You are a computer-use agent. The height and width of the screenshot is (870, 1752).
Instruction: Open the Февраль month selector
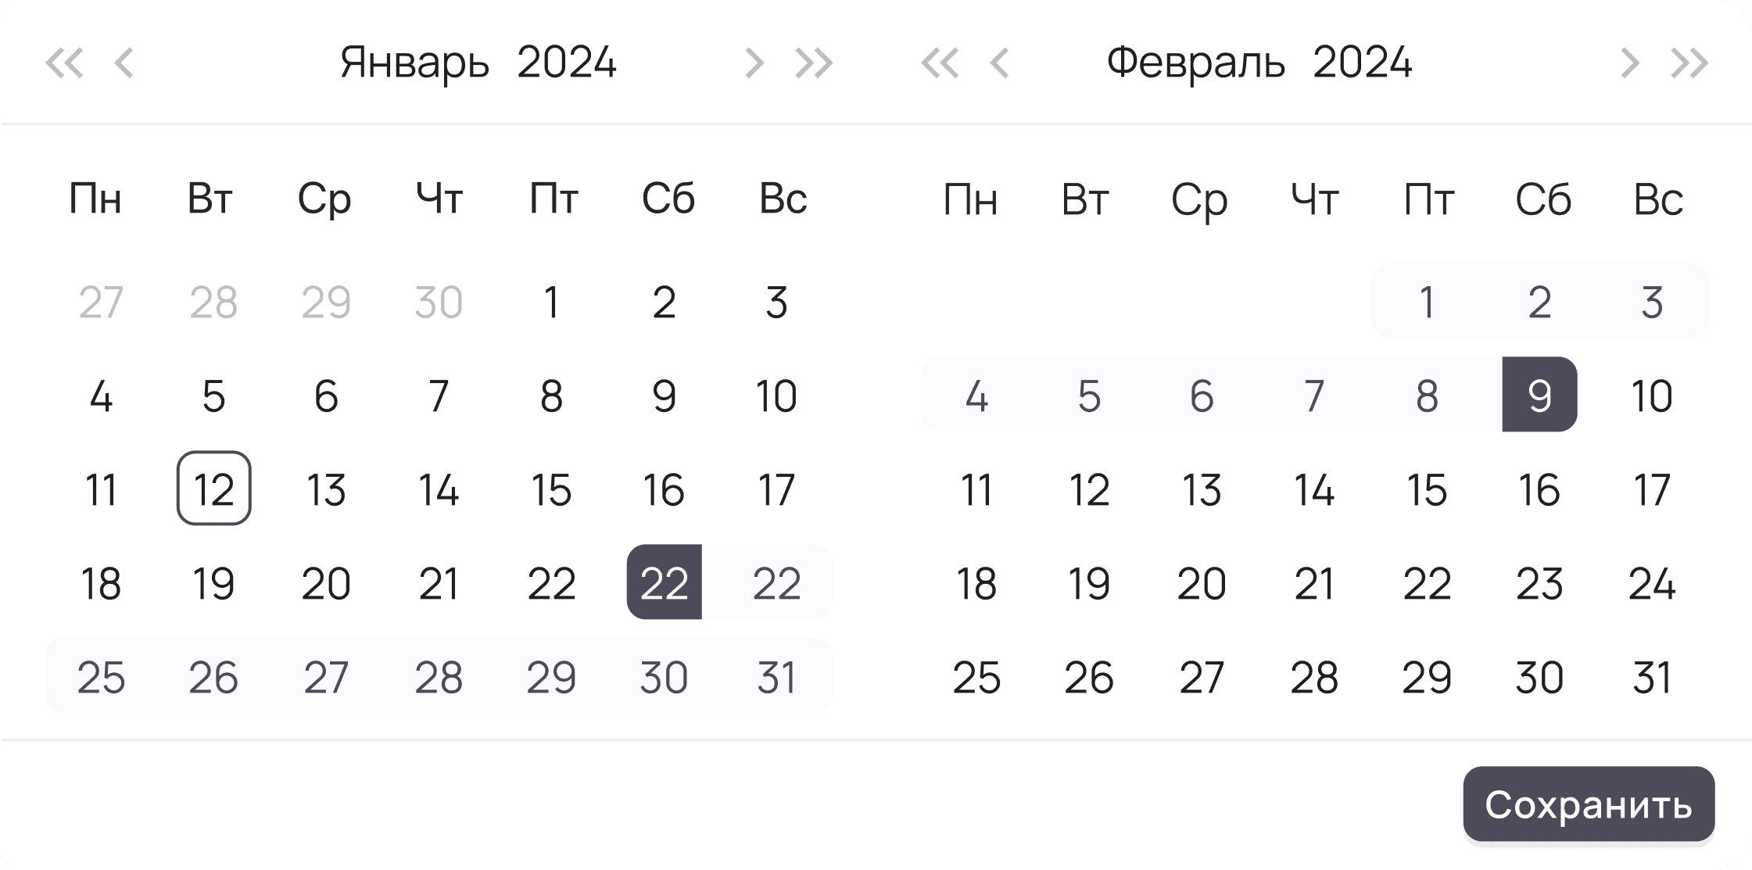pyautogui.click(x=1196, y=63)
